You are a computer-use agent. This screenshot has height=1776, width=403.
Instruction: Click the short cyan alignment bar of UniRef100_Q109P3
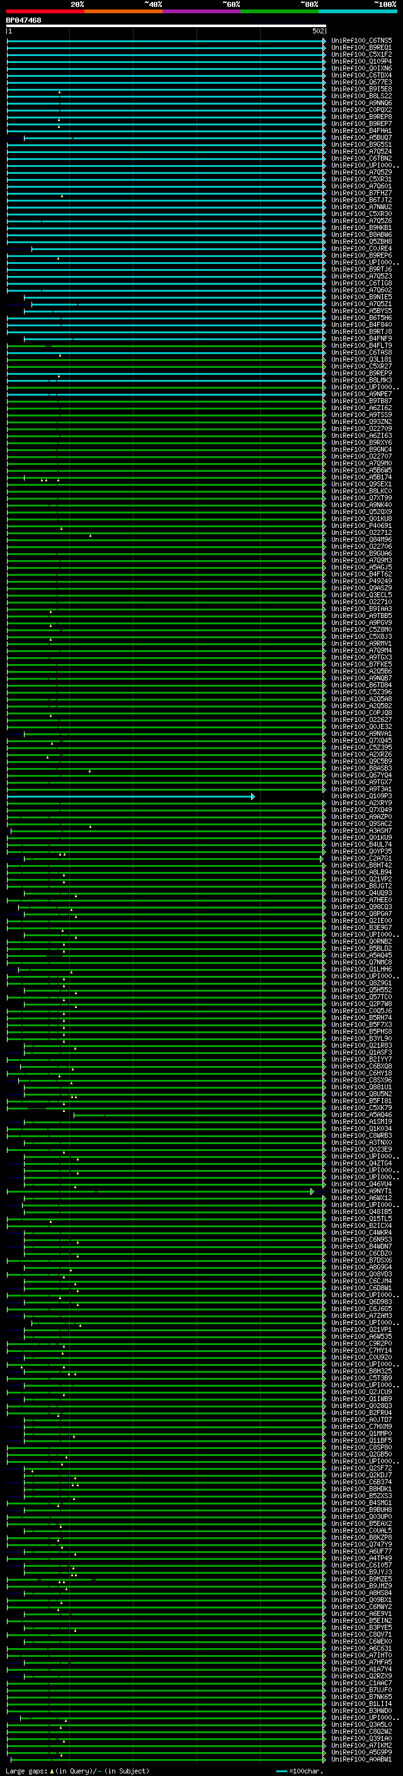(x=131, y=796)
